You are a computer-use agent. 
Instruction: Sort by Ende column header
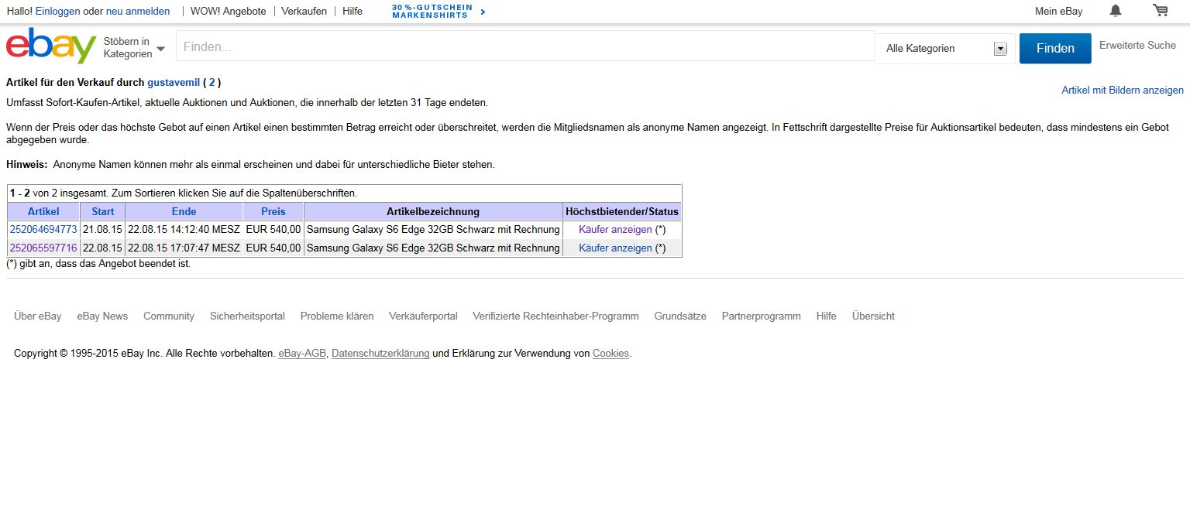184,211
